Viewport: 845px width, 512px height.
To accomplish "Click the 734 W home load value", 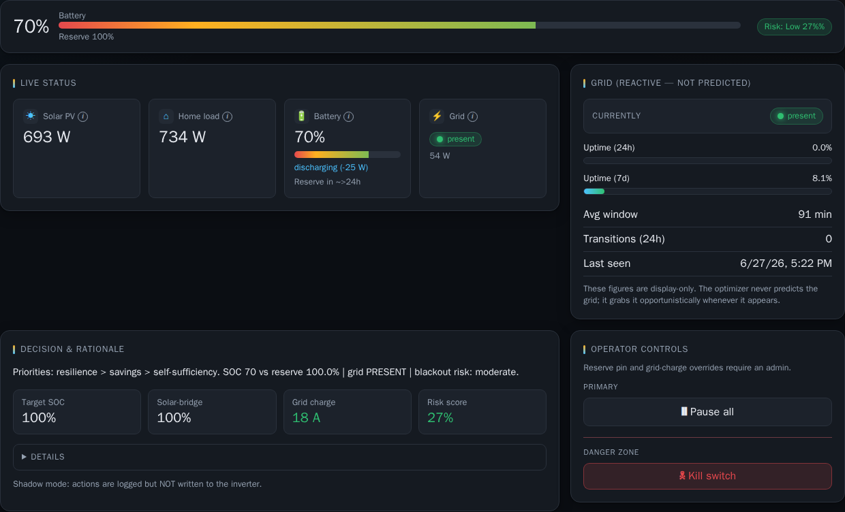I will 183,137.
